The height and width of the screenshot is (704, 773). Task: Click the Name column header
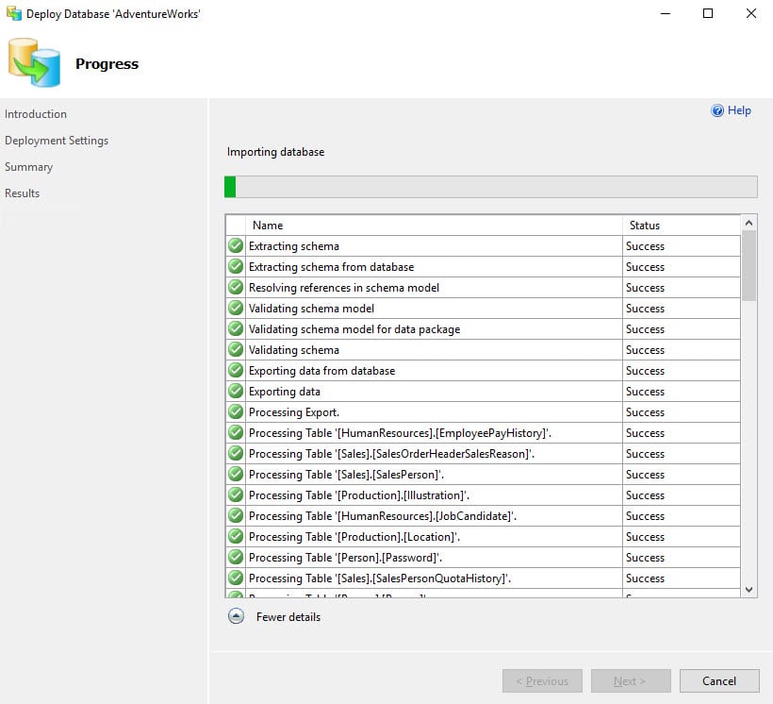point(434,226)
